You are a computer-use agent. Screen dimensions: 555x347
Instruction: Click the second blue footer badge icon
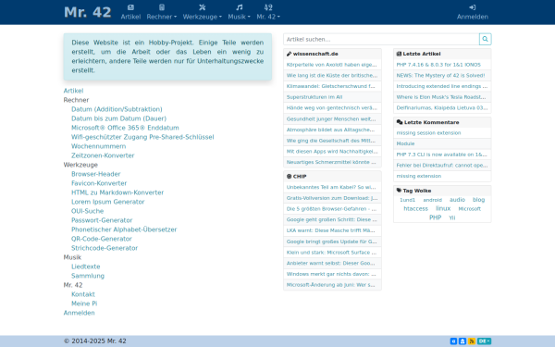pyautogui.click(x=462, y=341)
